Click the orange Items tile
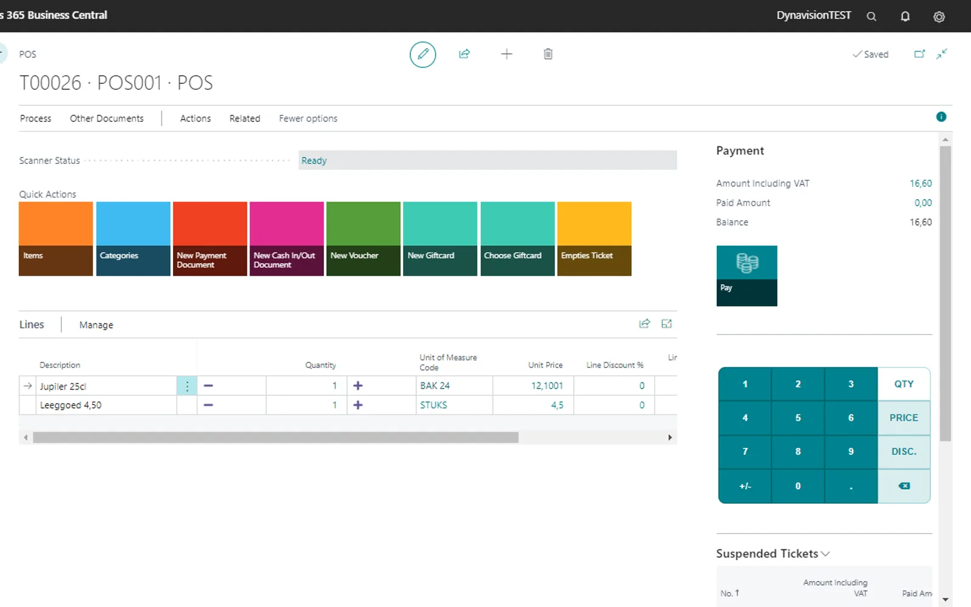Screen dimensions: 971x607 point(56,239)
